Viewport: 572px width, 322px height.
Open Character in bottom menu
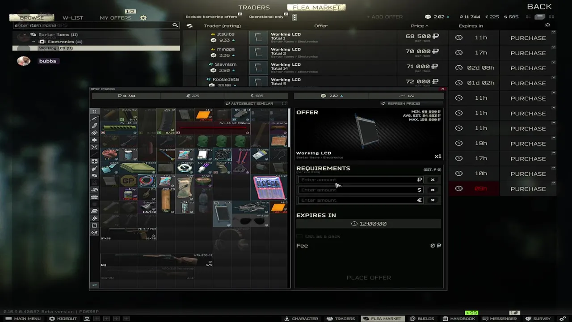(x=302, y=318)
